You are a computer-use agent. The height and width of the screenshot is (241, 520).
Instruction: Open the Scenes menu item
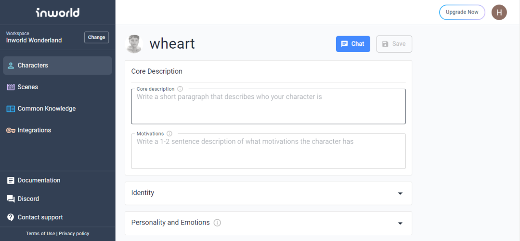(x=28, y=87)
